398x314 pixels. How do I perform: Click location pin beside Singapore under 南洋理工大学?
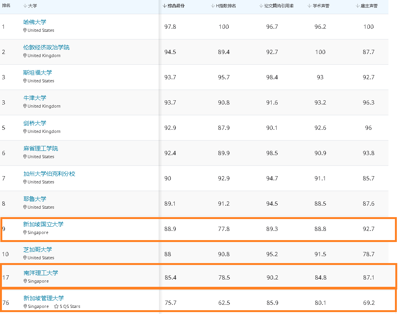point(25,281)
